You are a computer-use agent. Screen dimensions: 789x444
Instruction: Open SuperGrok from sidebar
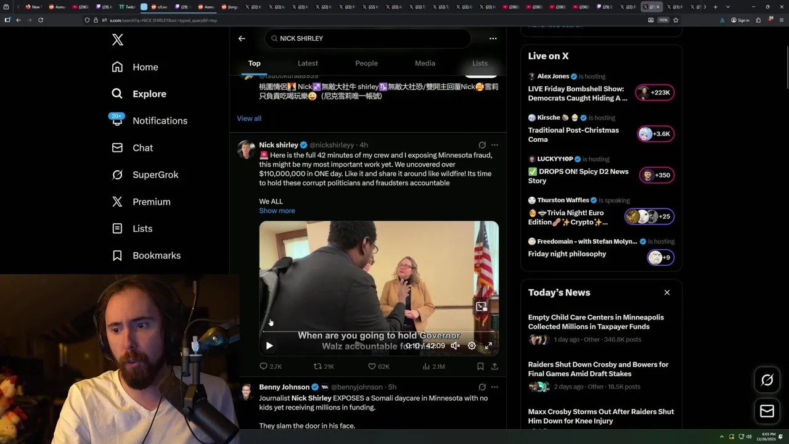click(x=145, y=175)
